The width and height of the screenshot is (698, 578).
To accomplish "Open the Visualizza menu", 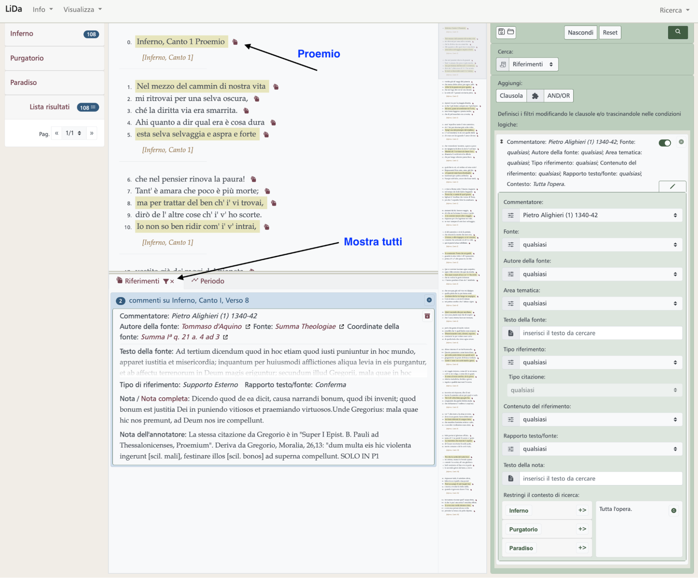I will pyautogui.click(x=82, y=9).
